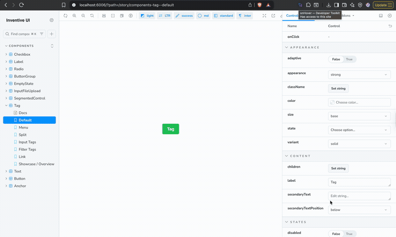
Task: Open Brave Shields lion icon
Action: [259, 5]
